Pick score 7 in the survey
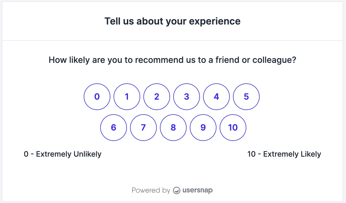This screenshot has height=203, width=346. (143, 127)
